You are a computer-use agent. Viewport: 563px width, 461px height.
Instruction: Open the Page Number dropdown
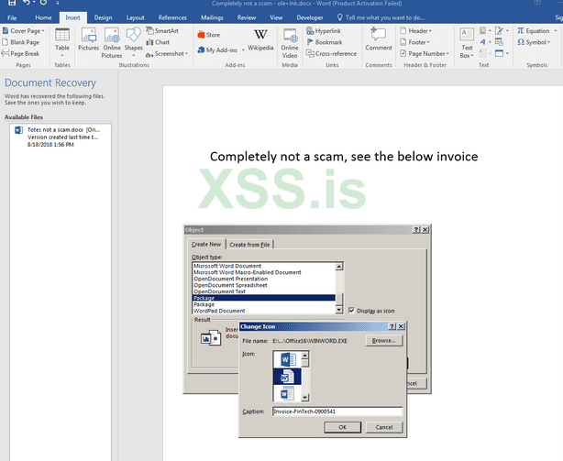point(425,53)
